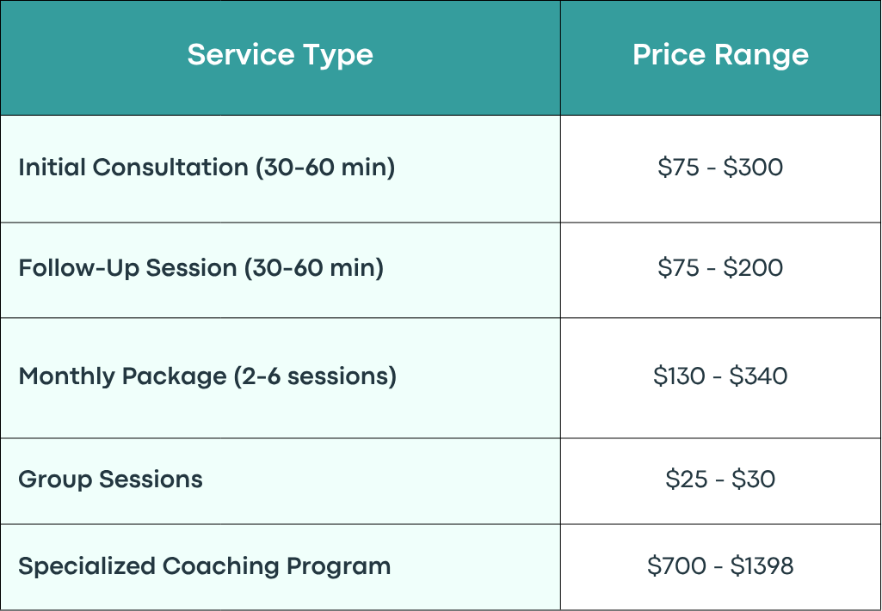Click the $1398 value in Coaching Program row
This screenshot has width=882, height=611.
pyautogui.click(x=762, y=565)
